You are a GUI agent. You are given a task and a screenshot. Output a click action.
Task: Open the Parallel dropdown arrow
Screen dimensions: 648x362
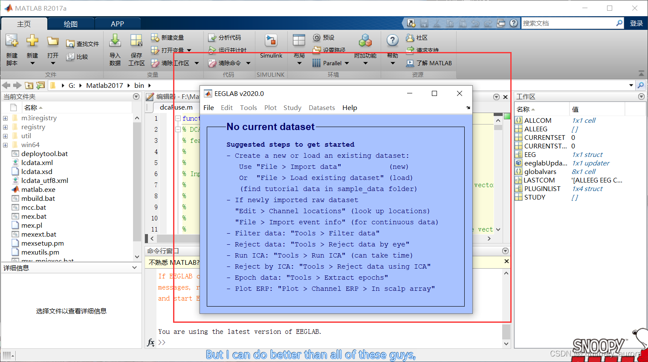pos(347,63)
